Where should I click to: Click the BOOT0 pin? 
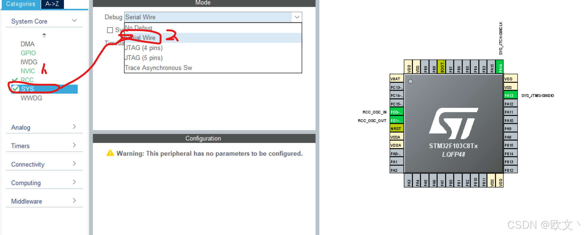click(442, 67)
